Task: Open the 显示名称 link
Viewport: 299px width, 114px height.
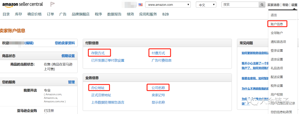Action: point(158,102)
